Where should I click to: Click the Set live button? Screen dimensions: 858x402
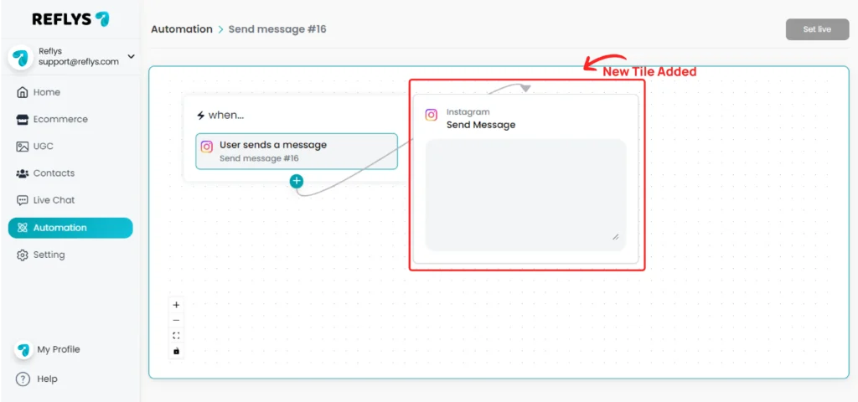tap(817, 29)
